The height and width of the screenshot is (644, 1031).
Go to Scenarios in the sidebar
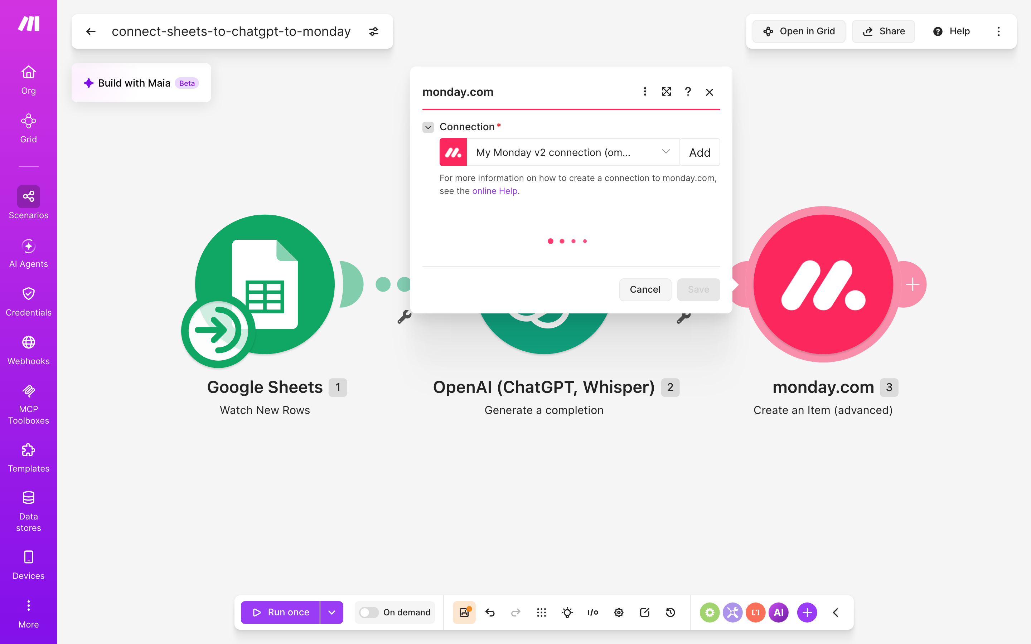(29, 203)
